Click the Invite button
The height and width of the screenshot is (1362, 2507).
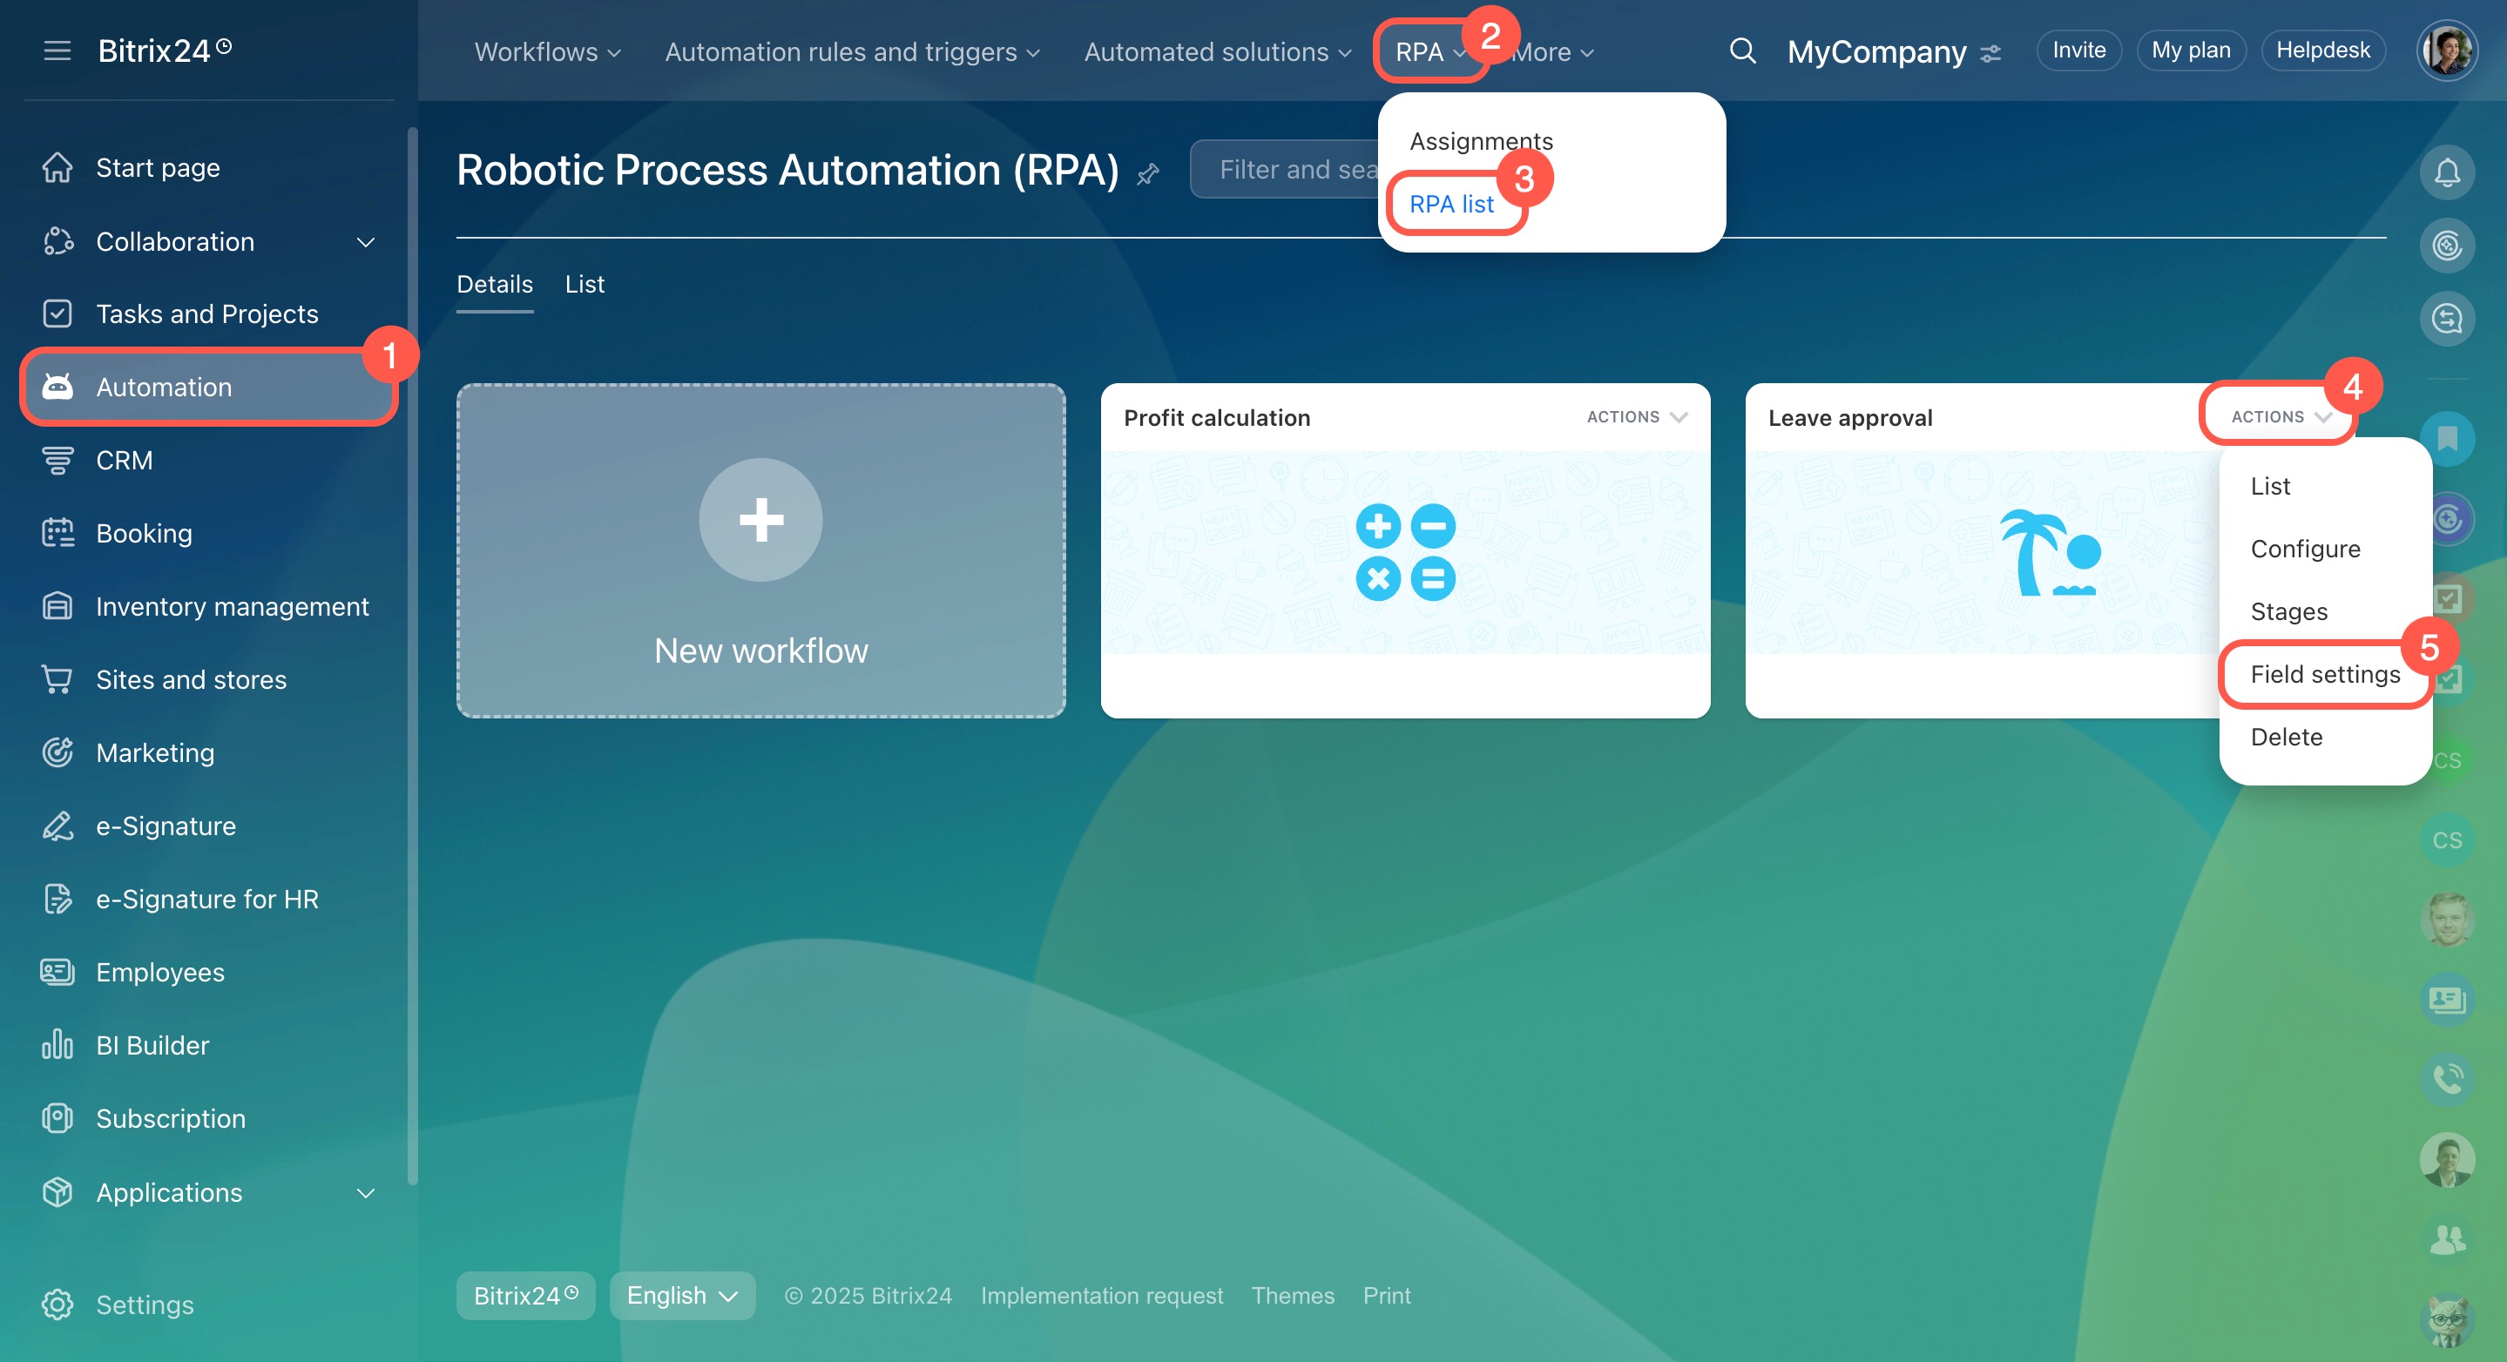tap(2078, 51)
